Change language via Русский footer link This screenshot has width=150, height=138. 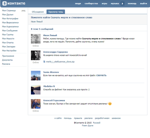tap(97, 122)
